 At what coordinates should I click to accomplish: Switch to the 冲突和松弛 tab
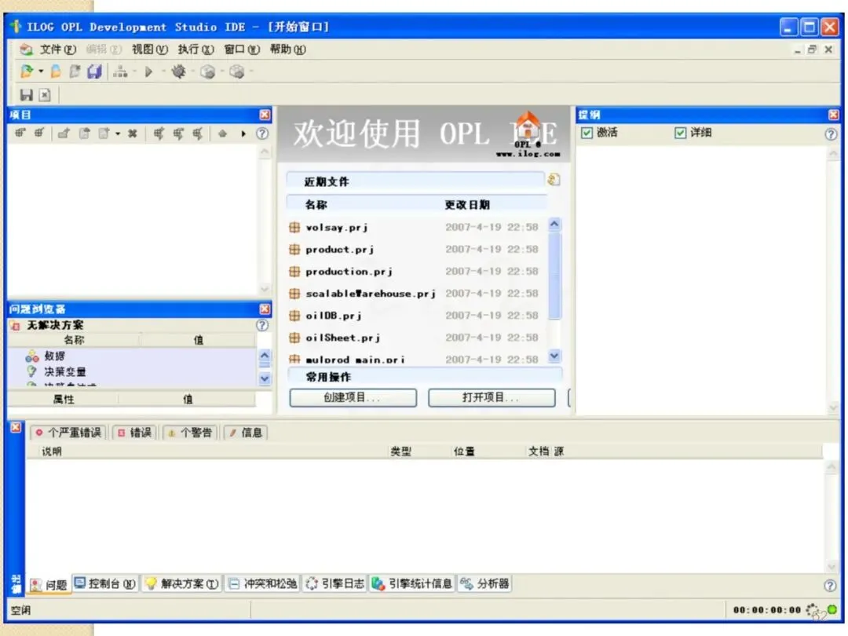(262, 583)
